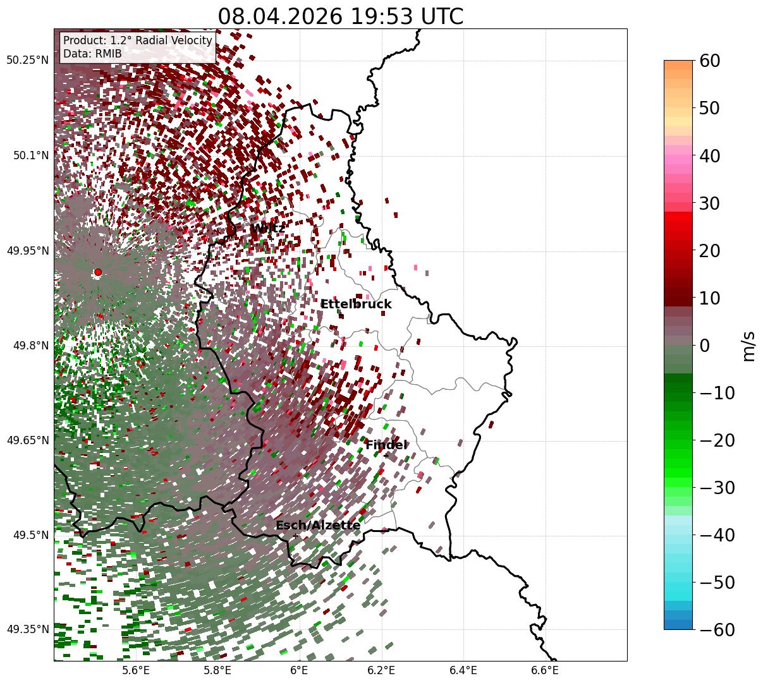Click the m/s colorbar unit label

749,345
